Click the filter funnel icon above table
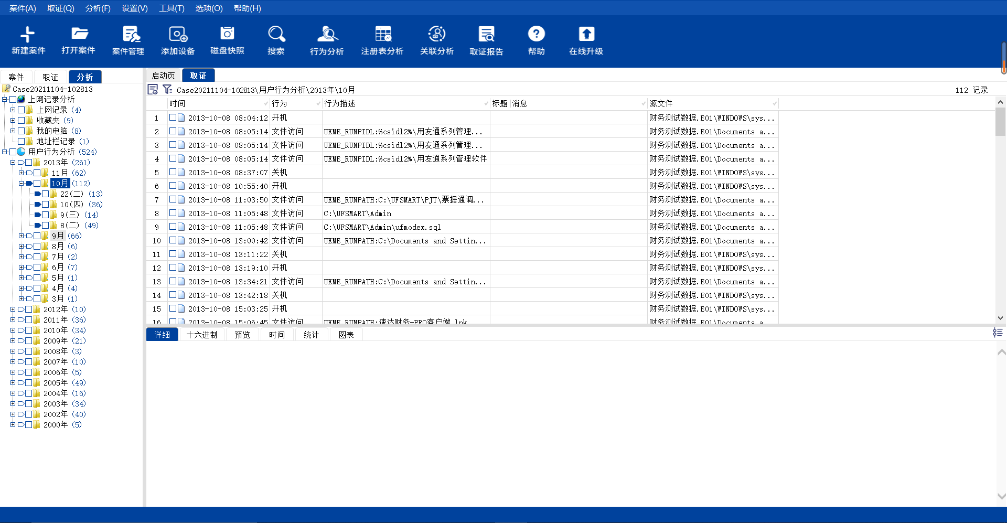The height and width of the screenshot is (523, 1007). (167, 90)
